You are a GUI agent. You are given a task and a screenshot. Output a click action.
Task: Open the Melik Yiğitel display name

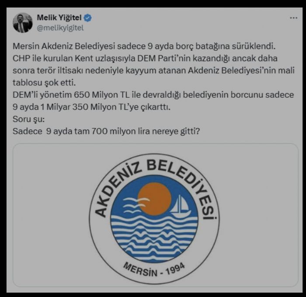(x=59, y=18)
